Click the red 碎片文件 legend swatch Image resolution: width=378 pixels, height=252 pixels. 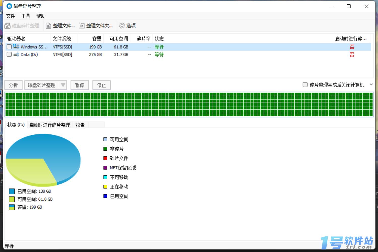click(x=105, y=158)
